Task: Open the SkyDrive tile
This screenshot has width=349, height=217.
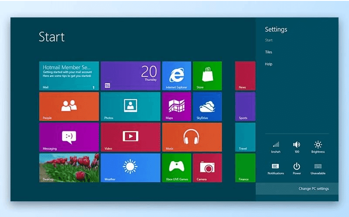Action: tap(207, 107)
